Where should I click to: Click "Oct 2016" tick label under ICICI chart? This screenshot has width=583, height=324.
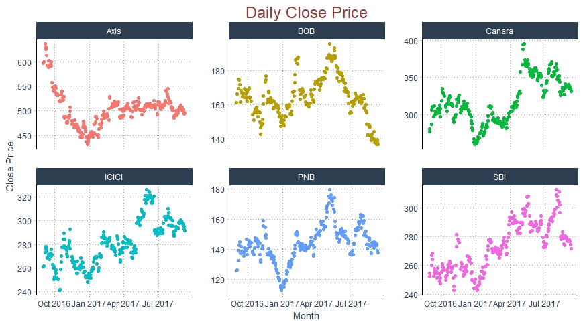(x=54, y=303)
